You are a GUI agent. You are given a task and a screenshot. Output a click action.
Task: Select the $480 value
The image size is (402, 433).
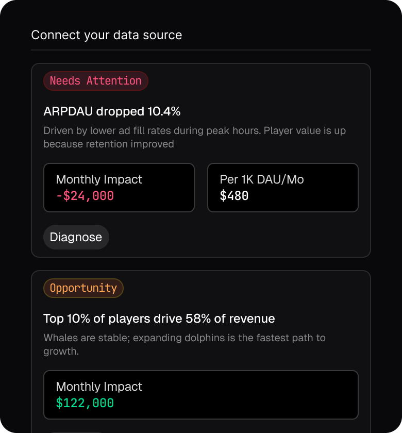click(234, 196)
